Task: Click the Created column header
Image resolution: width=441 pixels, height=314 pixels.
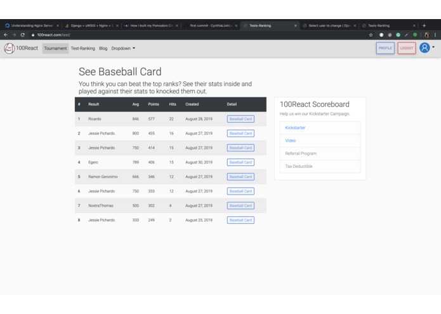Action: click(x=192, y=104)
